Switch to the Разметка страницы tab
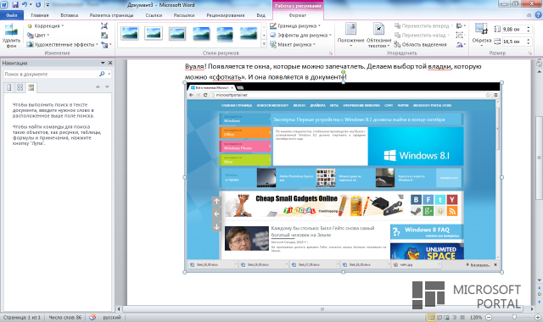The image size is (543, 322). click(x=111, y=15)
